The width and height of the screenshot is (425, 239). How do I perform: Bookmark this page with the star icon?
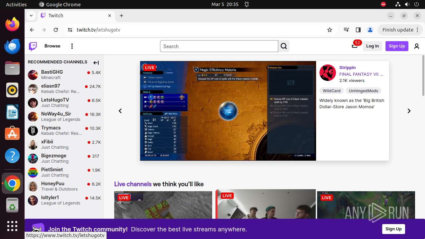tap(330, 30)
